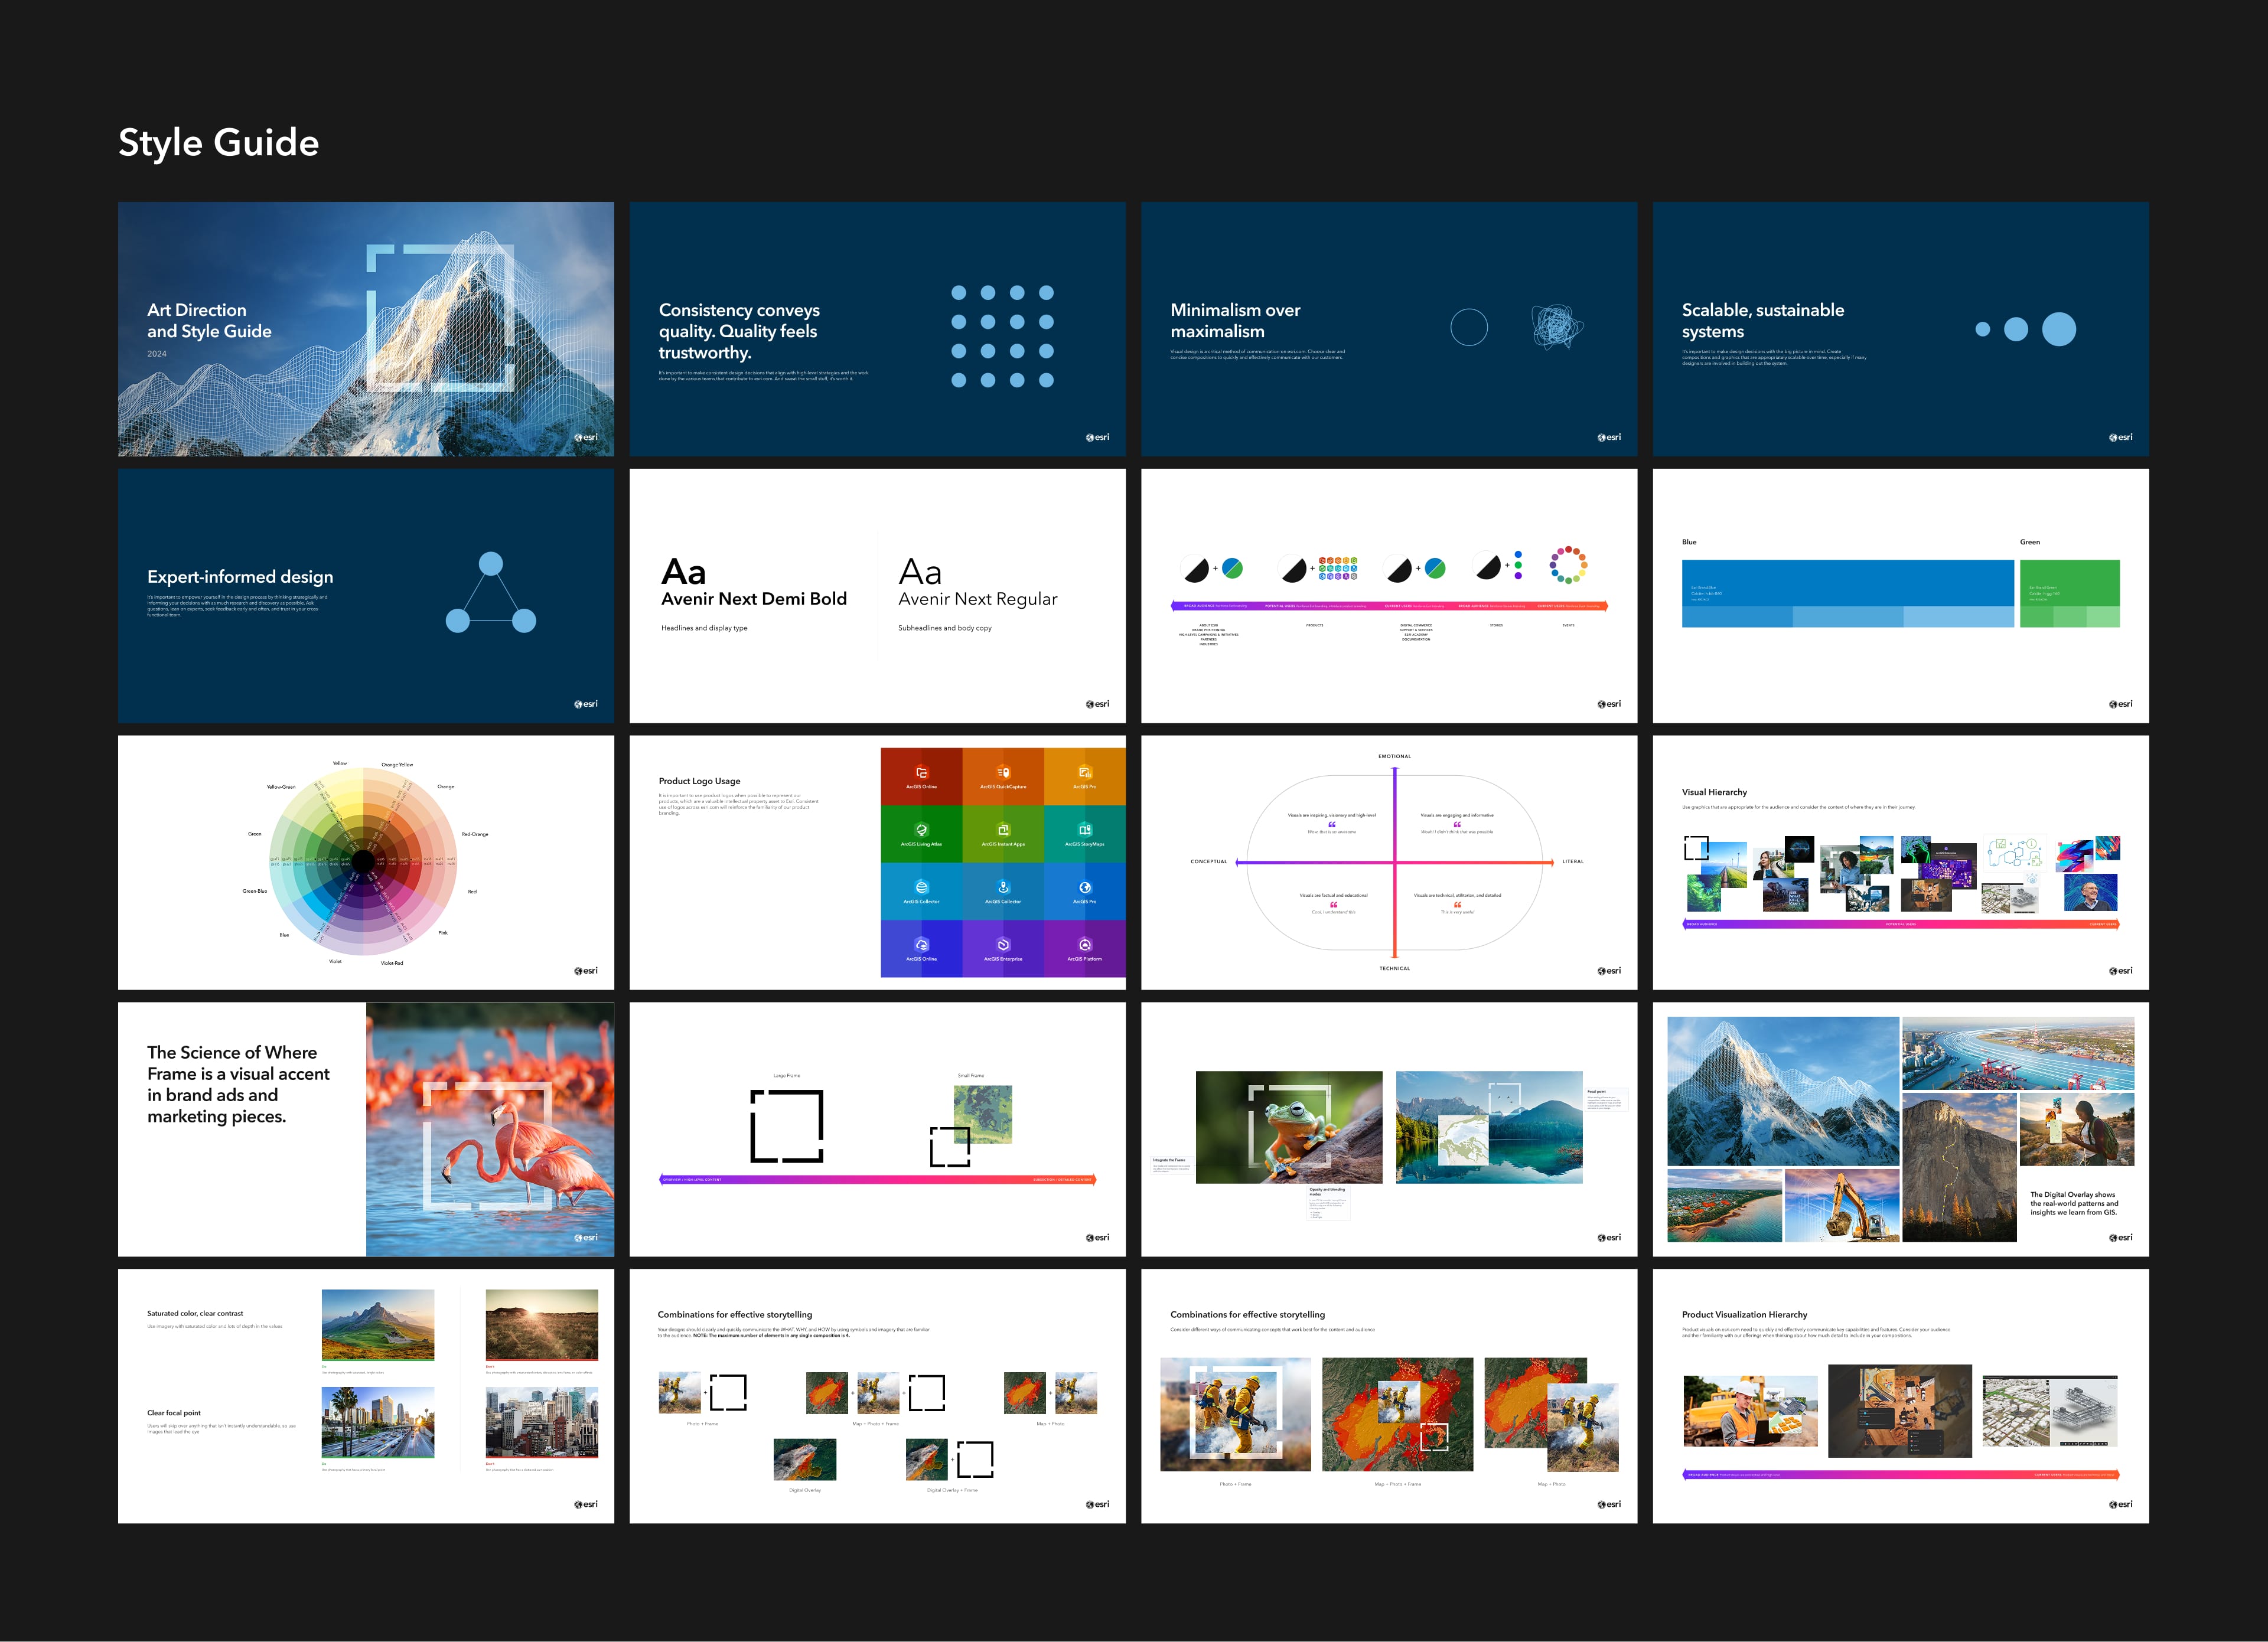Click the ArcGIS StoryMaps book icon
The width and height of the screenshot is (2268, 1642).
(1085, 830)
